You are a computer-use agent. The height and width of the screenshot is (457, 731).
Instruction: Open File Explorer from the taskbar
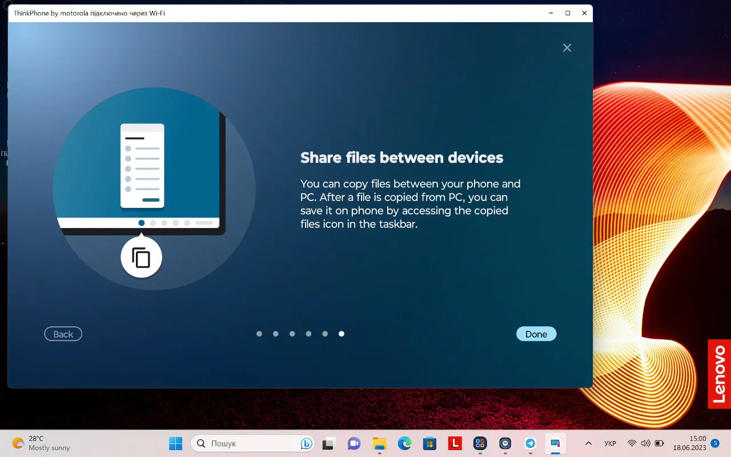point(379,443)
